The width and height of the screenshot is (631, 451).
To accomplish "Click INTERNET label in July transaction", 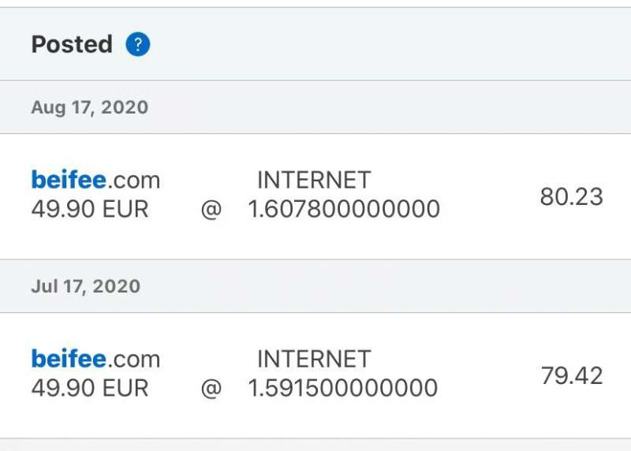I will click(x=314, y=359).
